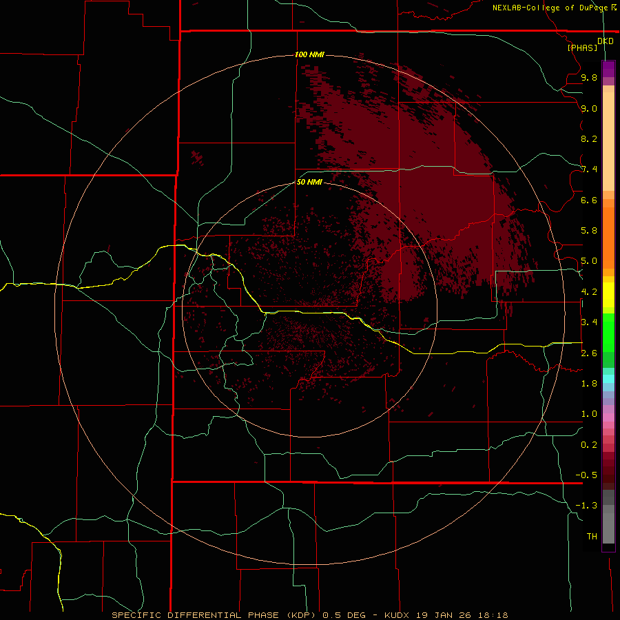
Task: Click the -0.5 scale label
Action: pyautogui.click(x=586, y=475)
